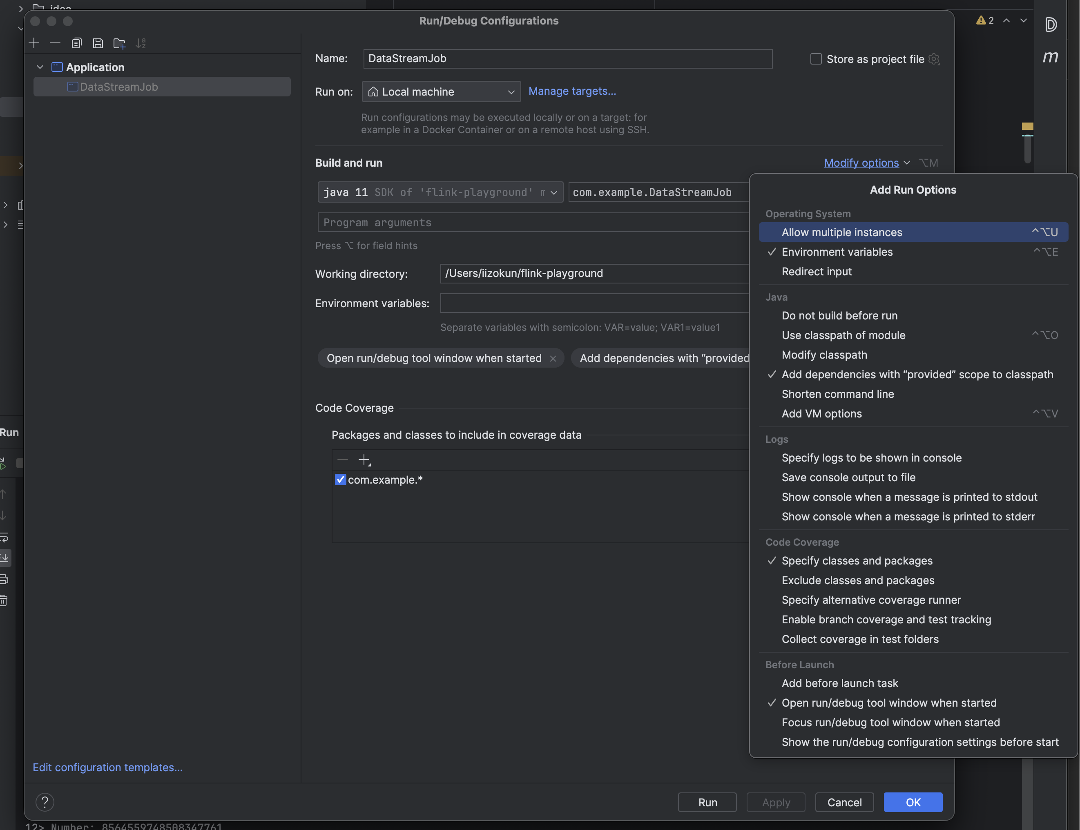Open java 11 SDK dropdown
This screenshot has height=830, width=1080.
pos(440,192)
